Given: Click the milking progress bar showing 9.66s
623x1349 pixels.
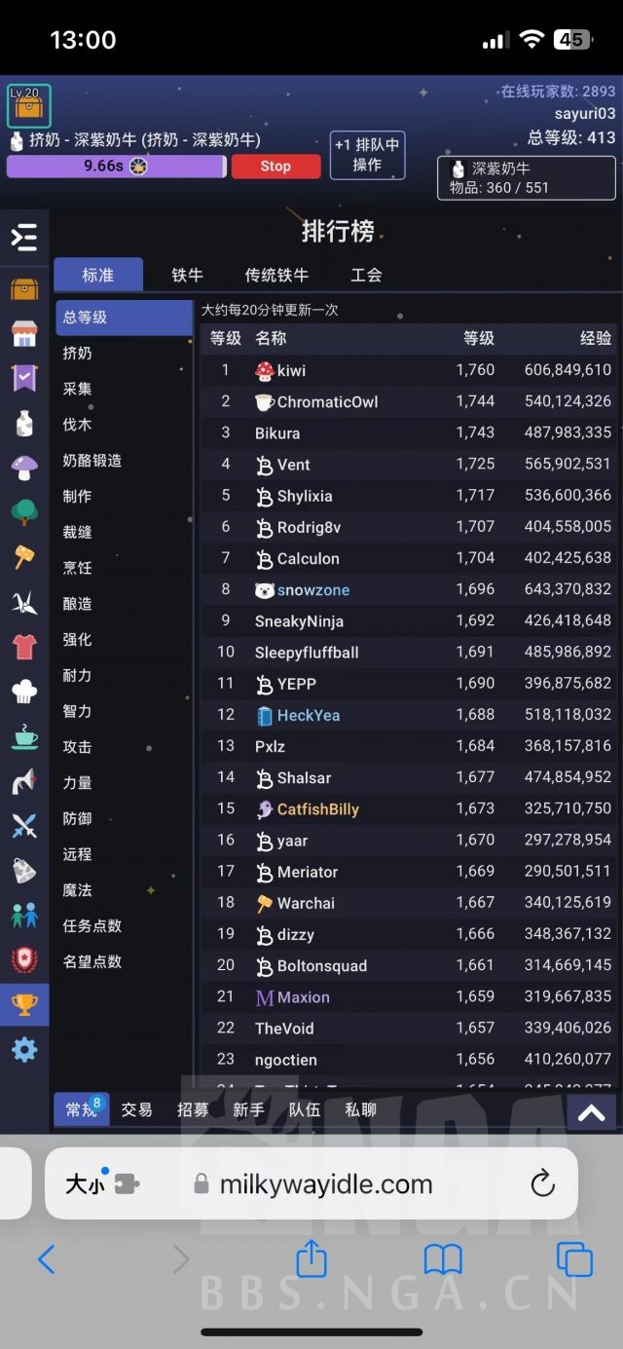Looking at the screenshot, I should (117, 166).
